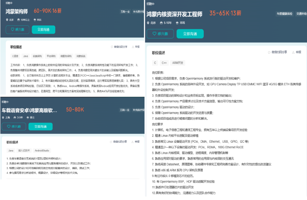Click education icon beside 本科 on 鸿蒙架构师
Screen dimensions: 307x200
[35, 20]
